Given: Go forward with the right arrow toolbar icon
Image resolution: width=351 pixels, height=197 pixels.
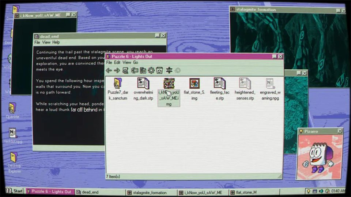Looking at the screenshot, I should (x=117, y=70).
